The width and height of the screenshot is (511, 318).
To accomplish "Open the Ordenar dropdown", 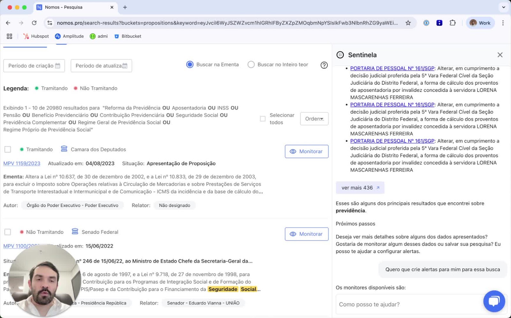I will click(314, 119).
